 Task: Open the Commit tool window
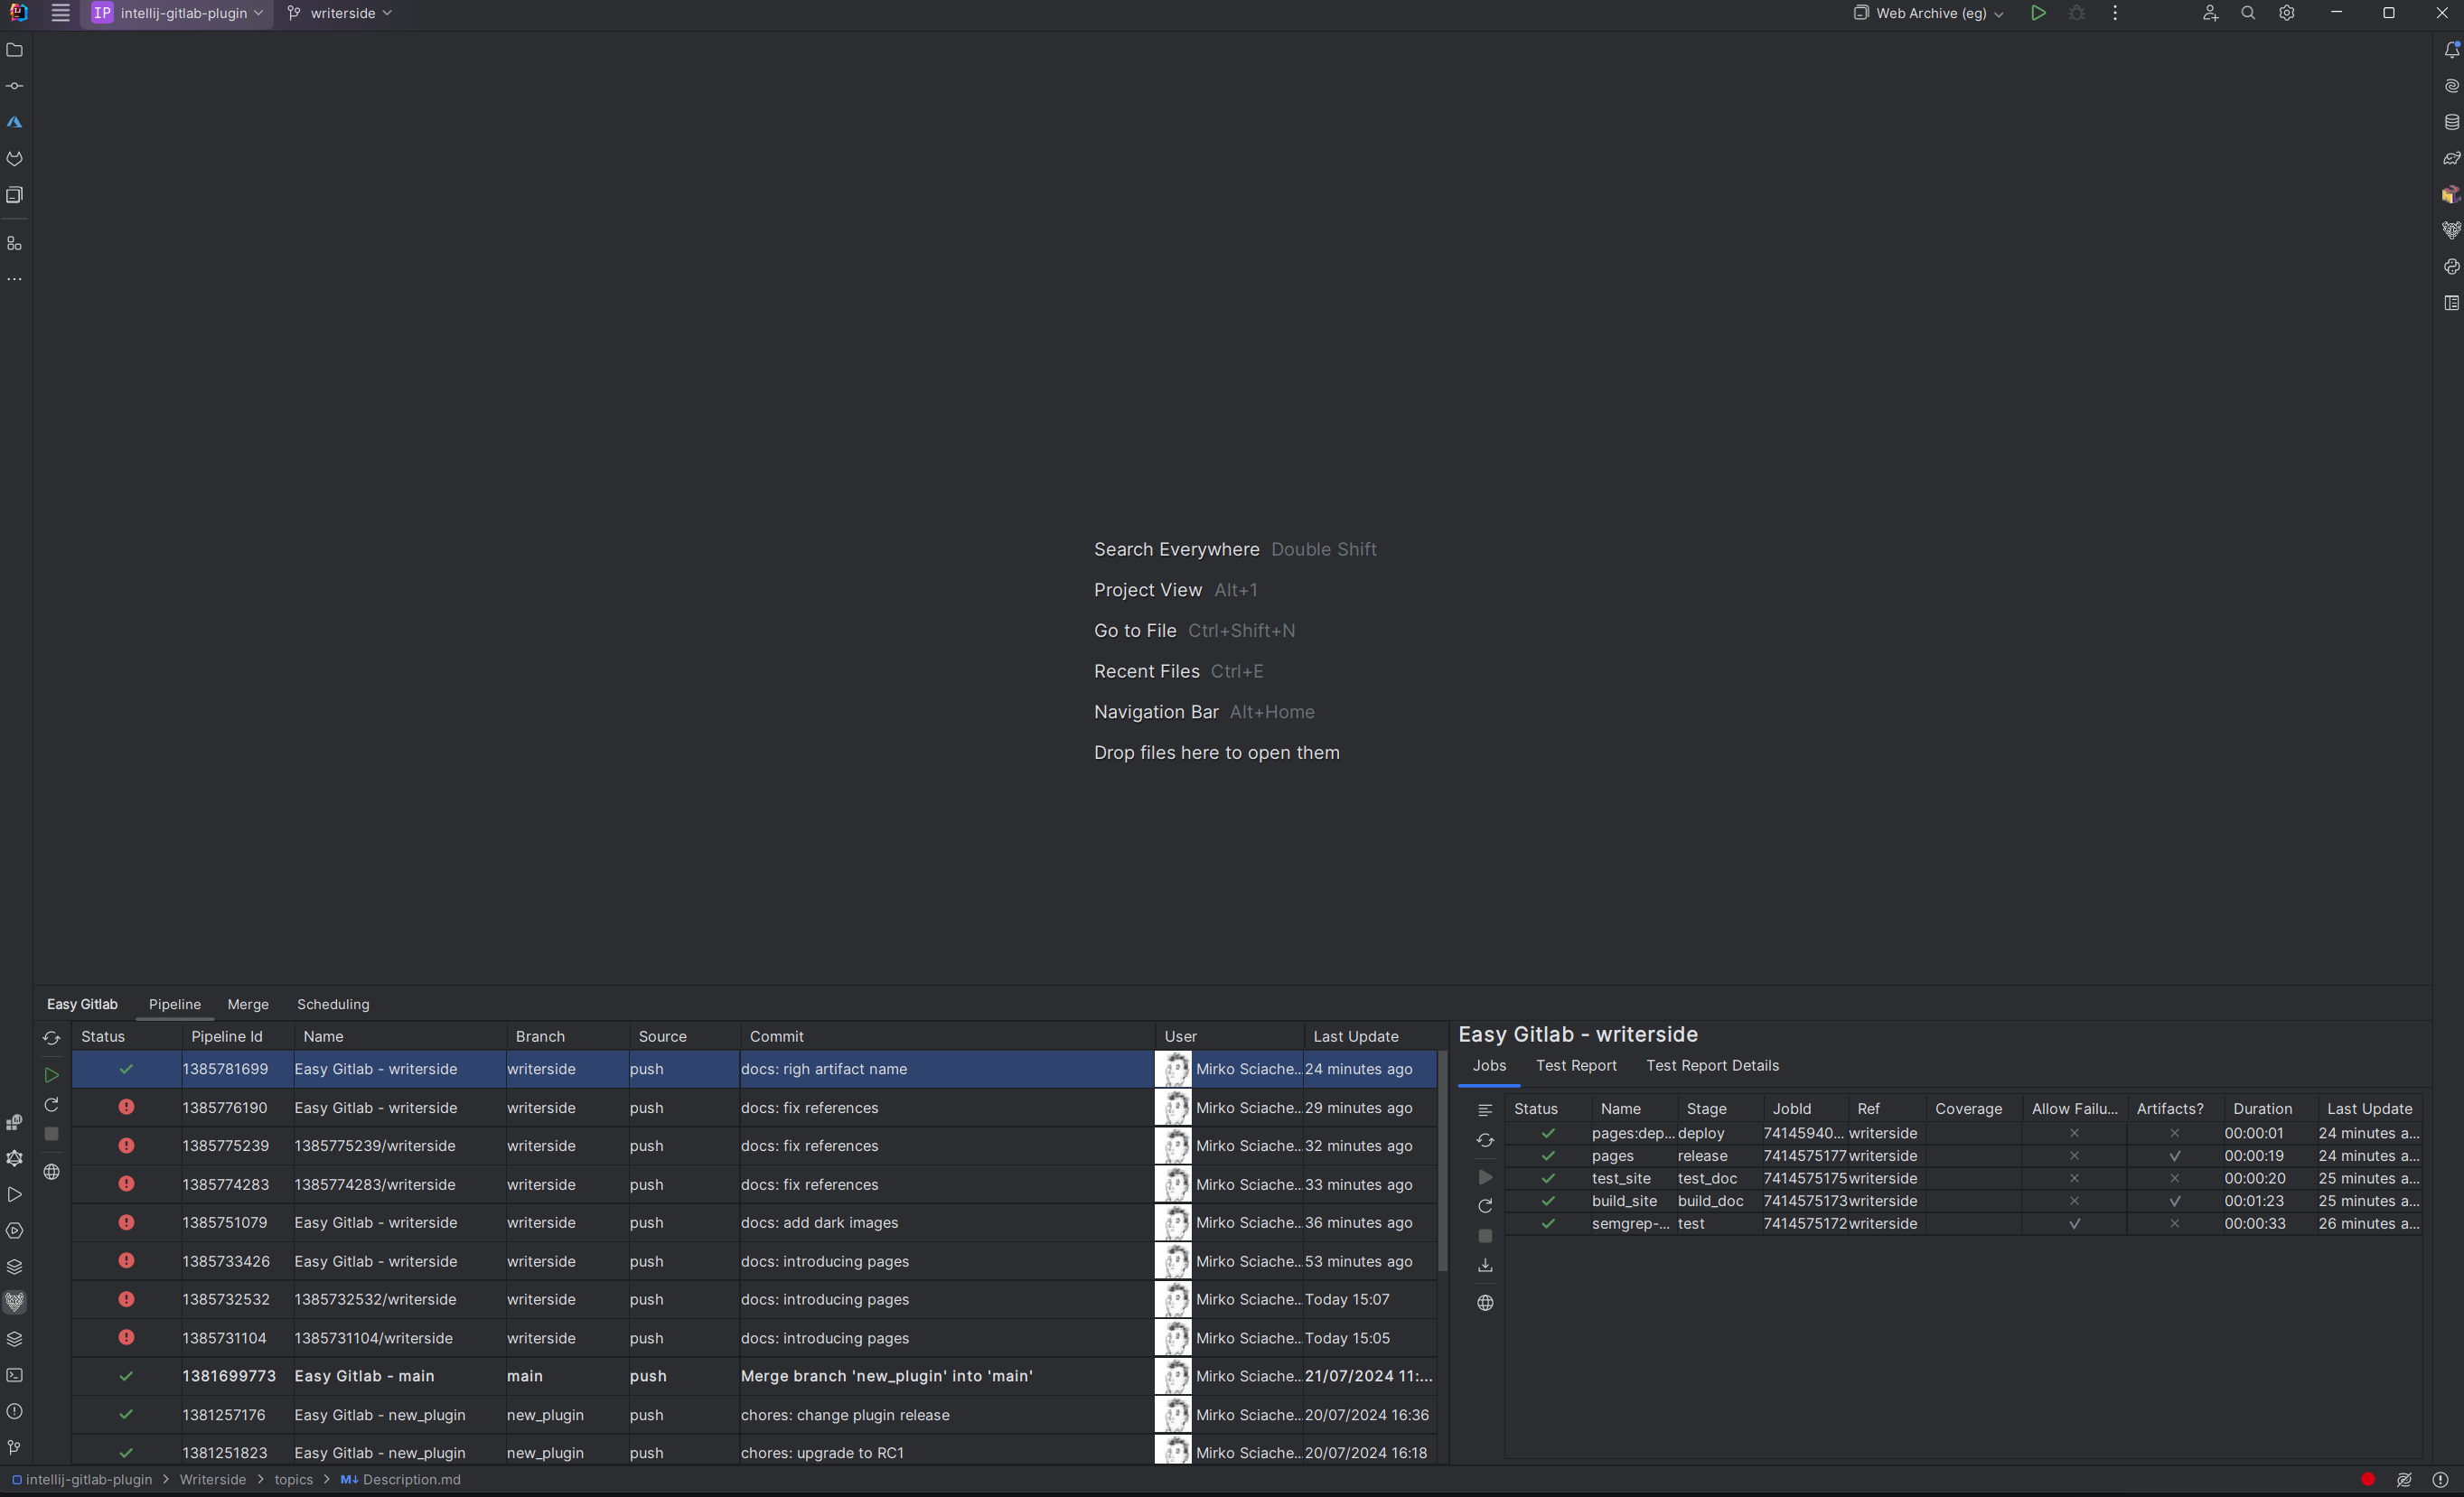(15, 86)
